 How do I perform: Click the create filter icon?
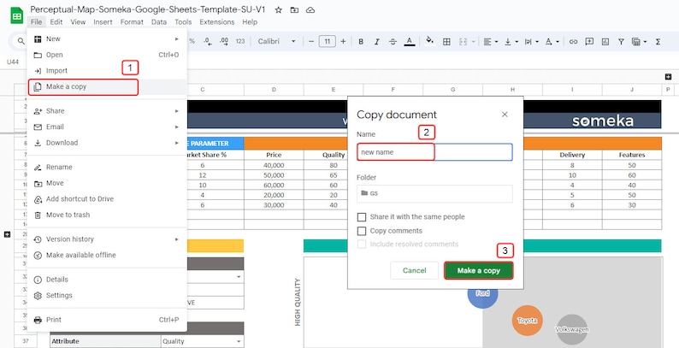click(x=621, y=42)
